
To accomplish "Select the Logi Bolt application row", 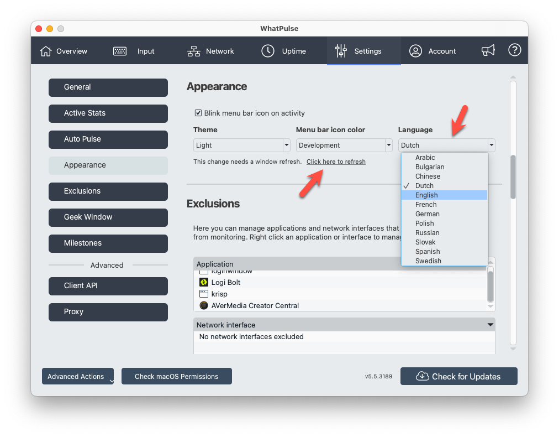I will click(x=340, y=282).
